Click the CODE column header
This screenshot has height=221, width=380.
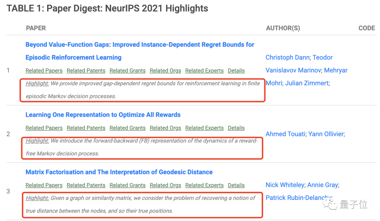(367, 28)
